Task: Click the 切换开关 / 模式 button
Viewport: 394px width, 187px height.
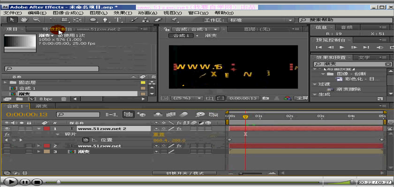Action: point(184,173)
